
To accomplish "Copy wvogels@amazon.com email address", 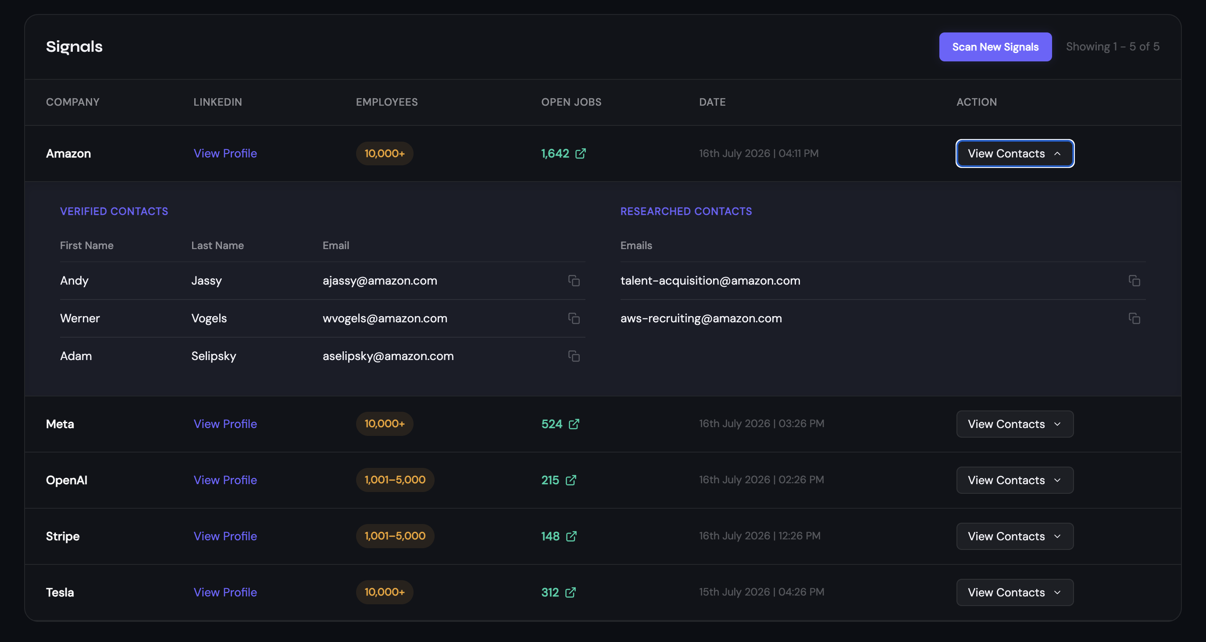I will click(574, 318).
